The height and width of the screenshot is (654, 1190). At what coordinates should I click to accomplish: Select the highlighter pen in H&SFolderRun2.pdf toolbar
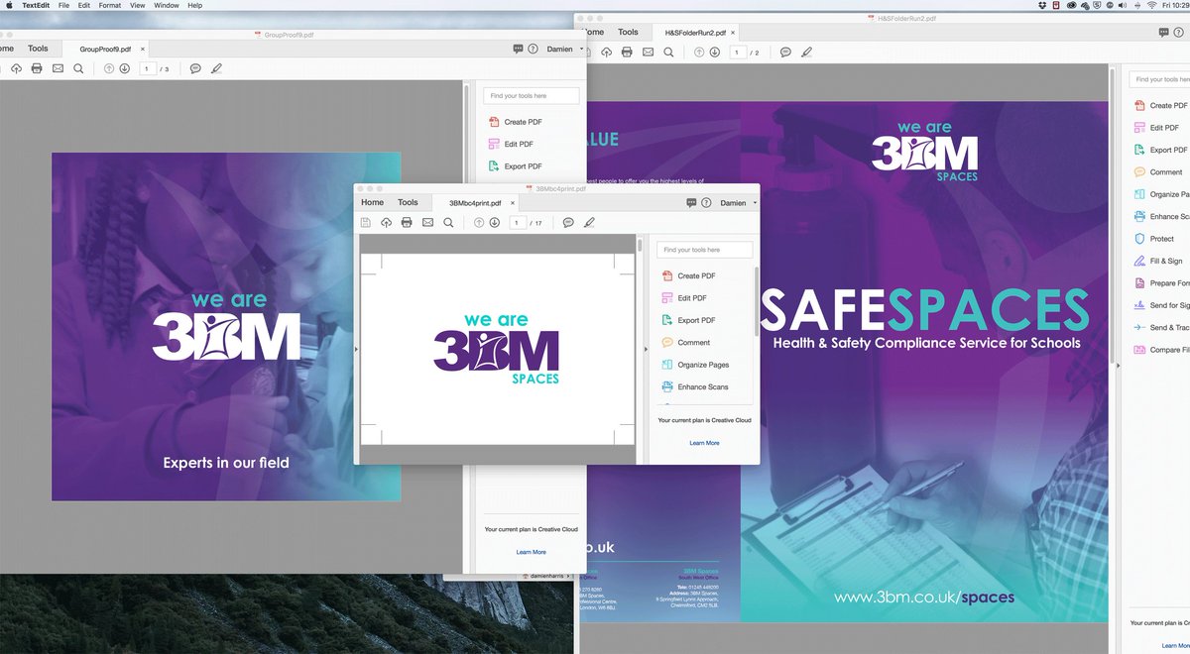(x=806, y=52)
